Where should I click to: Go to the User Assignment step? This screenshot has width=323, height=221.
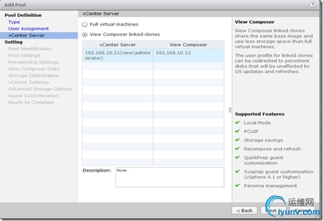29,28
